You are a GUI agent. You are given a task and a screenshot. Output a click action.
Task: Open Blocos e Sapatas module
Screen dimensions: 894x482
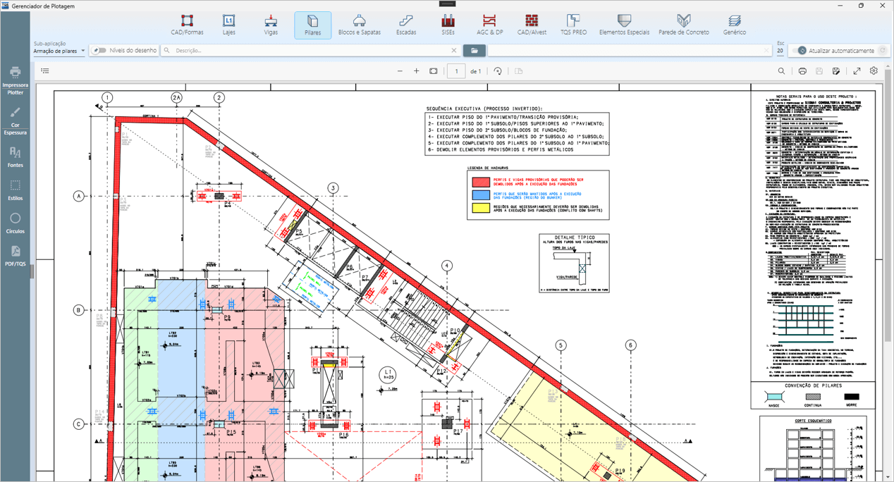tap(359, 25)
